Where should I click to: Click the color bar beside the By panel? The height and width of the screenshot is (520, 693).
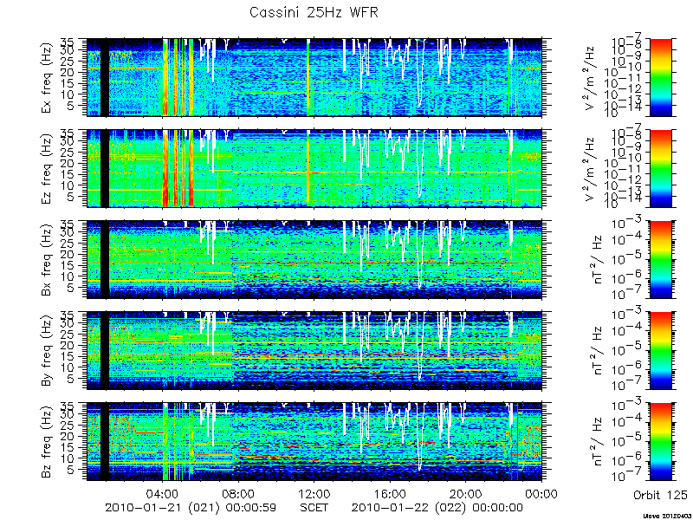(660, 351)
